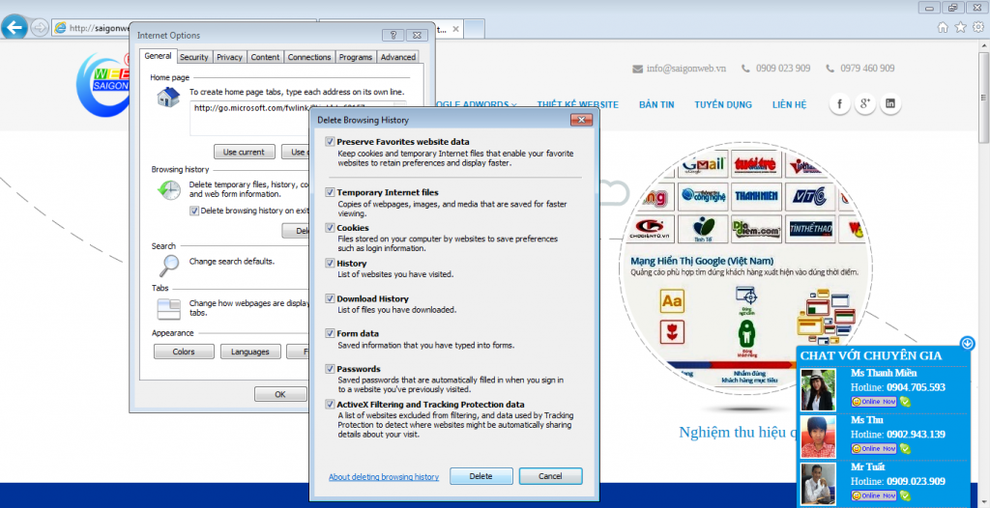Click Ms Thanh Miền's Online Now badge
The height and width of the screenshot is (508, 990).
(x=874, y=402)
